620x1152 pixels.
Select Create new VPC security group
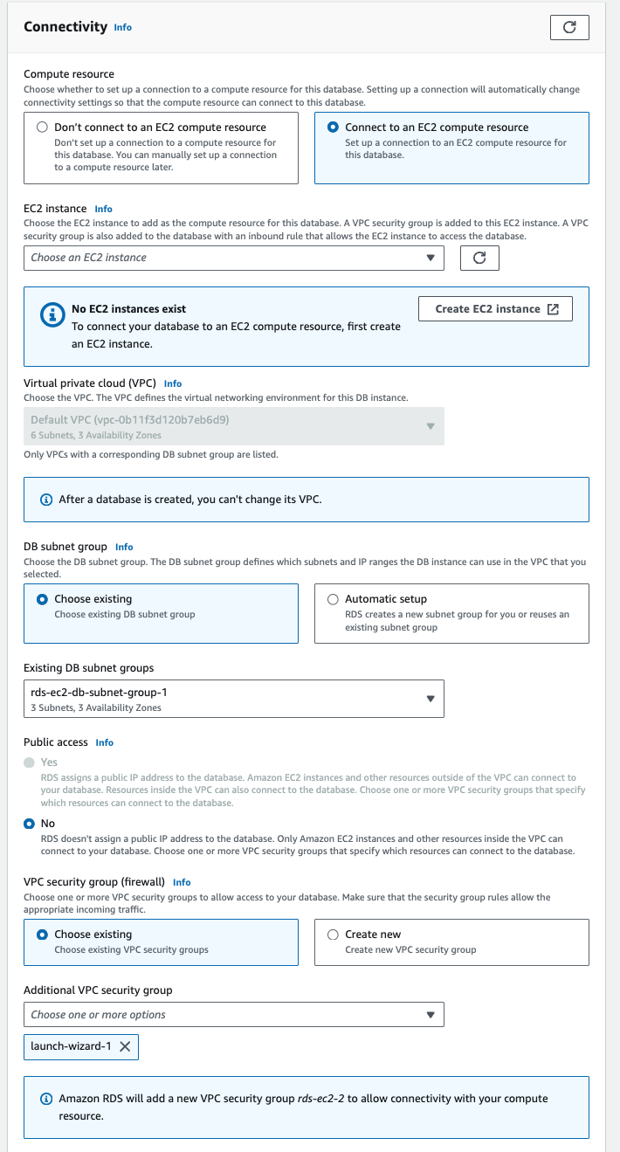point(333,934)
